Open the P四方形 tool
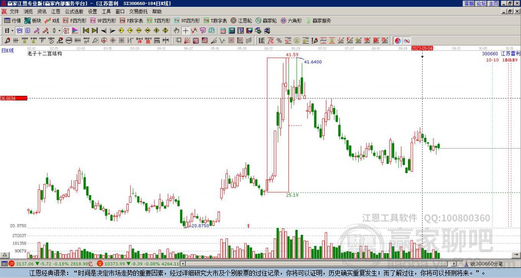Viewport: 521px width, 278px height. pos(75,20)
